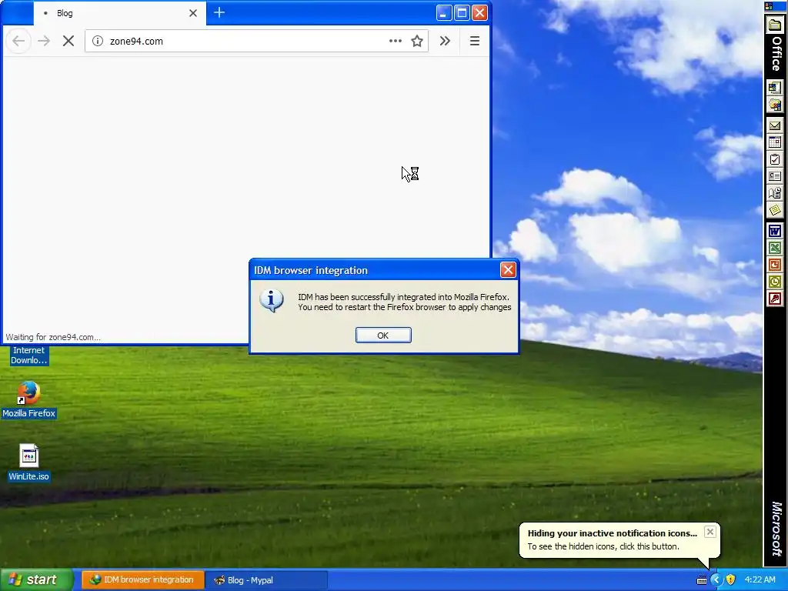Open the Internet Download Manager desktop shortcut

(x=28, y=356)
